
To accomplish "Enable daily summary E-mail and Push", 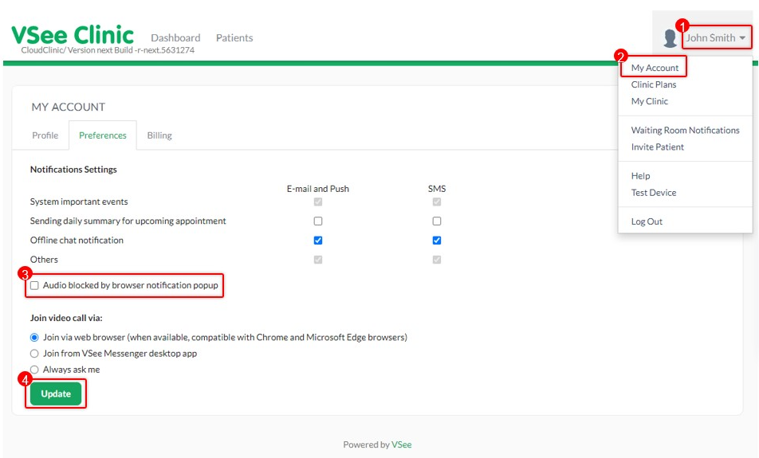I will pyautogui.click(x=318, y=221).
